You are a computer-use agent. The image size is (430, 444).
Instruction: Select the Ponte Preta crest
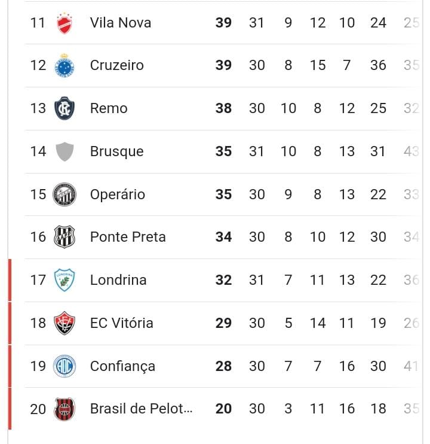point(64,237)
